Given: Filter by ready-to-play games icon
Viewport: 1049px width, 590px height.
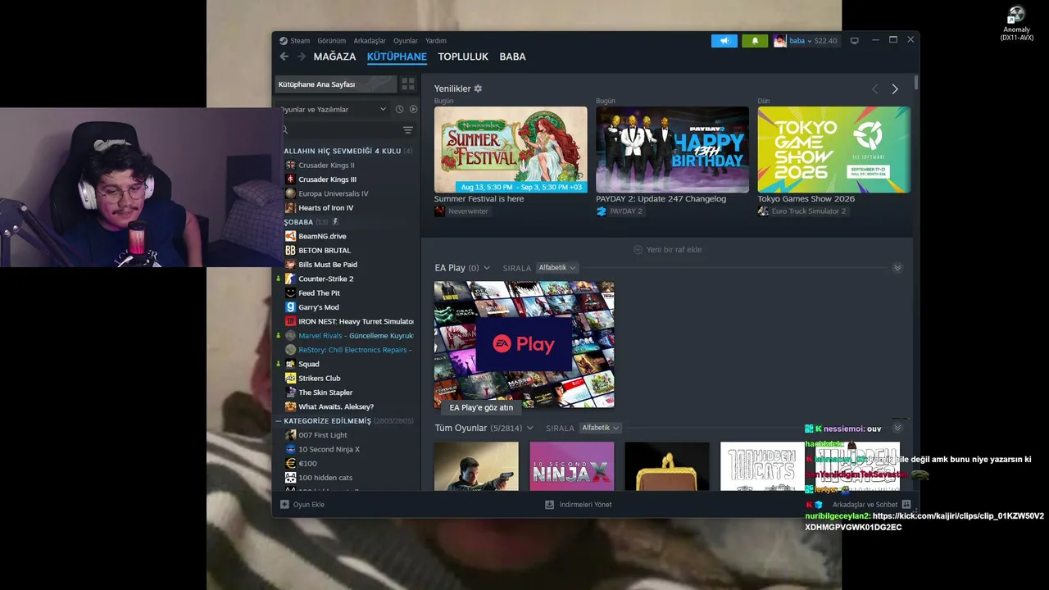Looking at the screenshot, I should [x=413, y=109].
